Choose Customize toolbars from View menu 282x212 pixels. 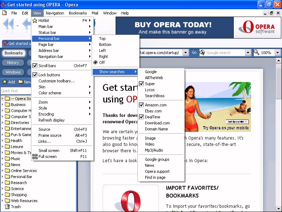click(56, 81)
